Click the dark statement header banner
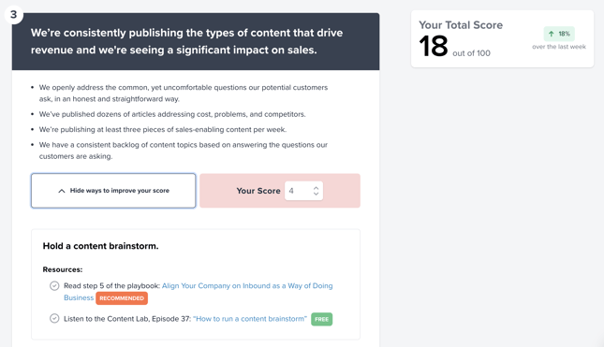This screenshot has width=604, height=347. 196,41
